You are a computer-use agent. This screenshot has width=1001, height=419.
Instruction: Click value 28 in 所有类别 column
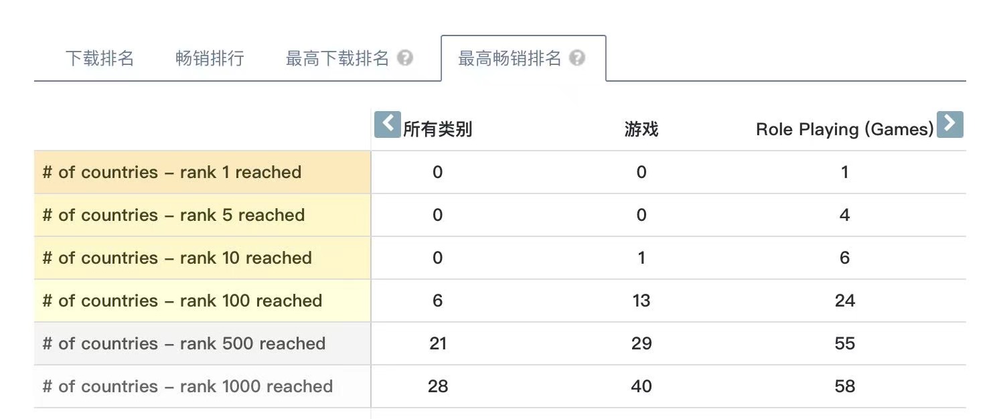pos(438,386)
